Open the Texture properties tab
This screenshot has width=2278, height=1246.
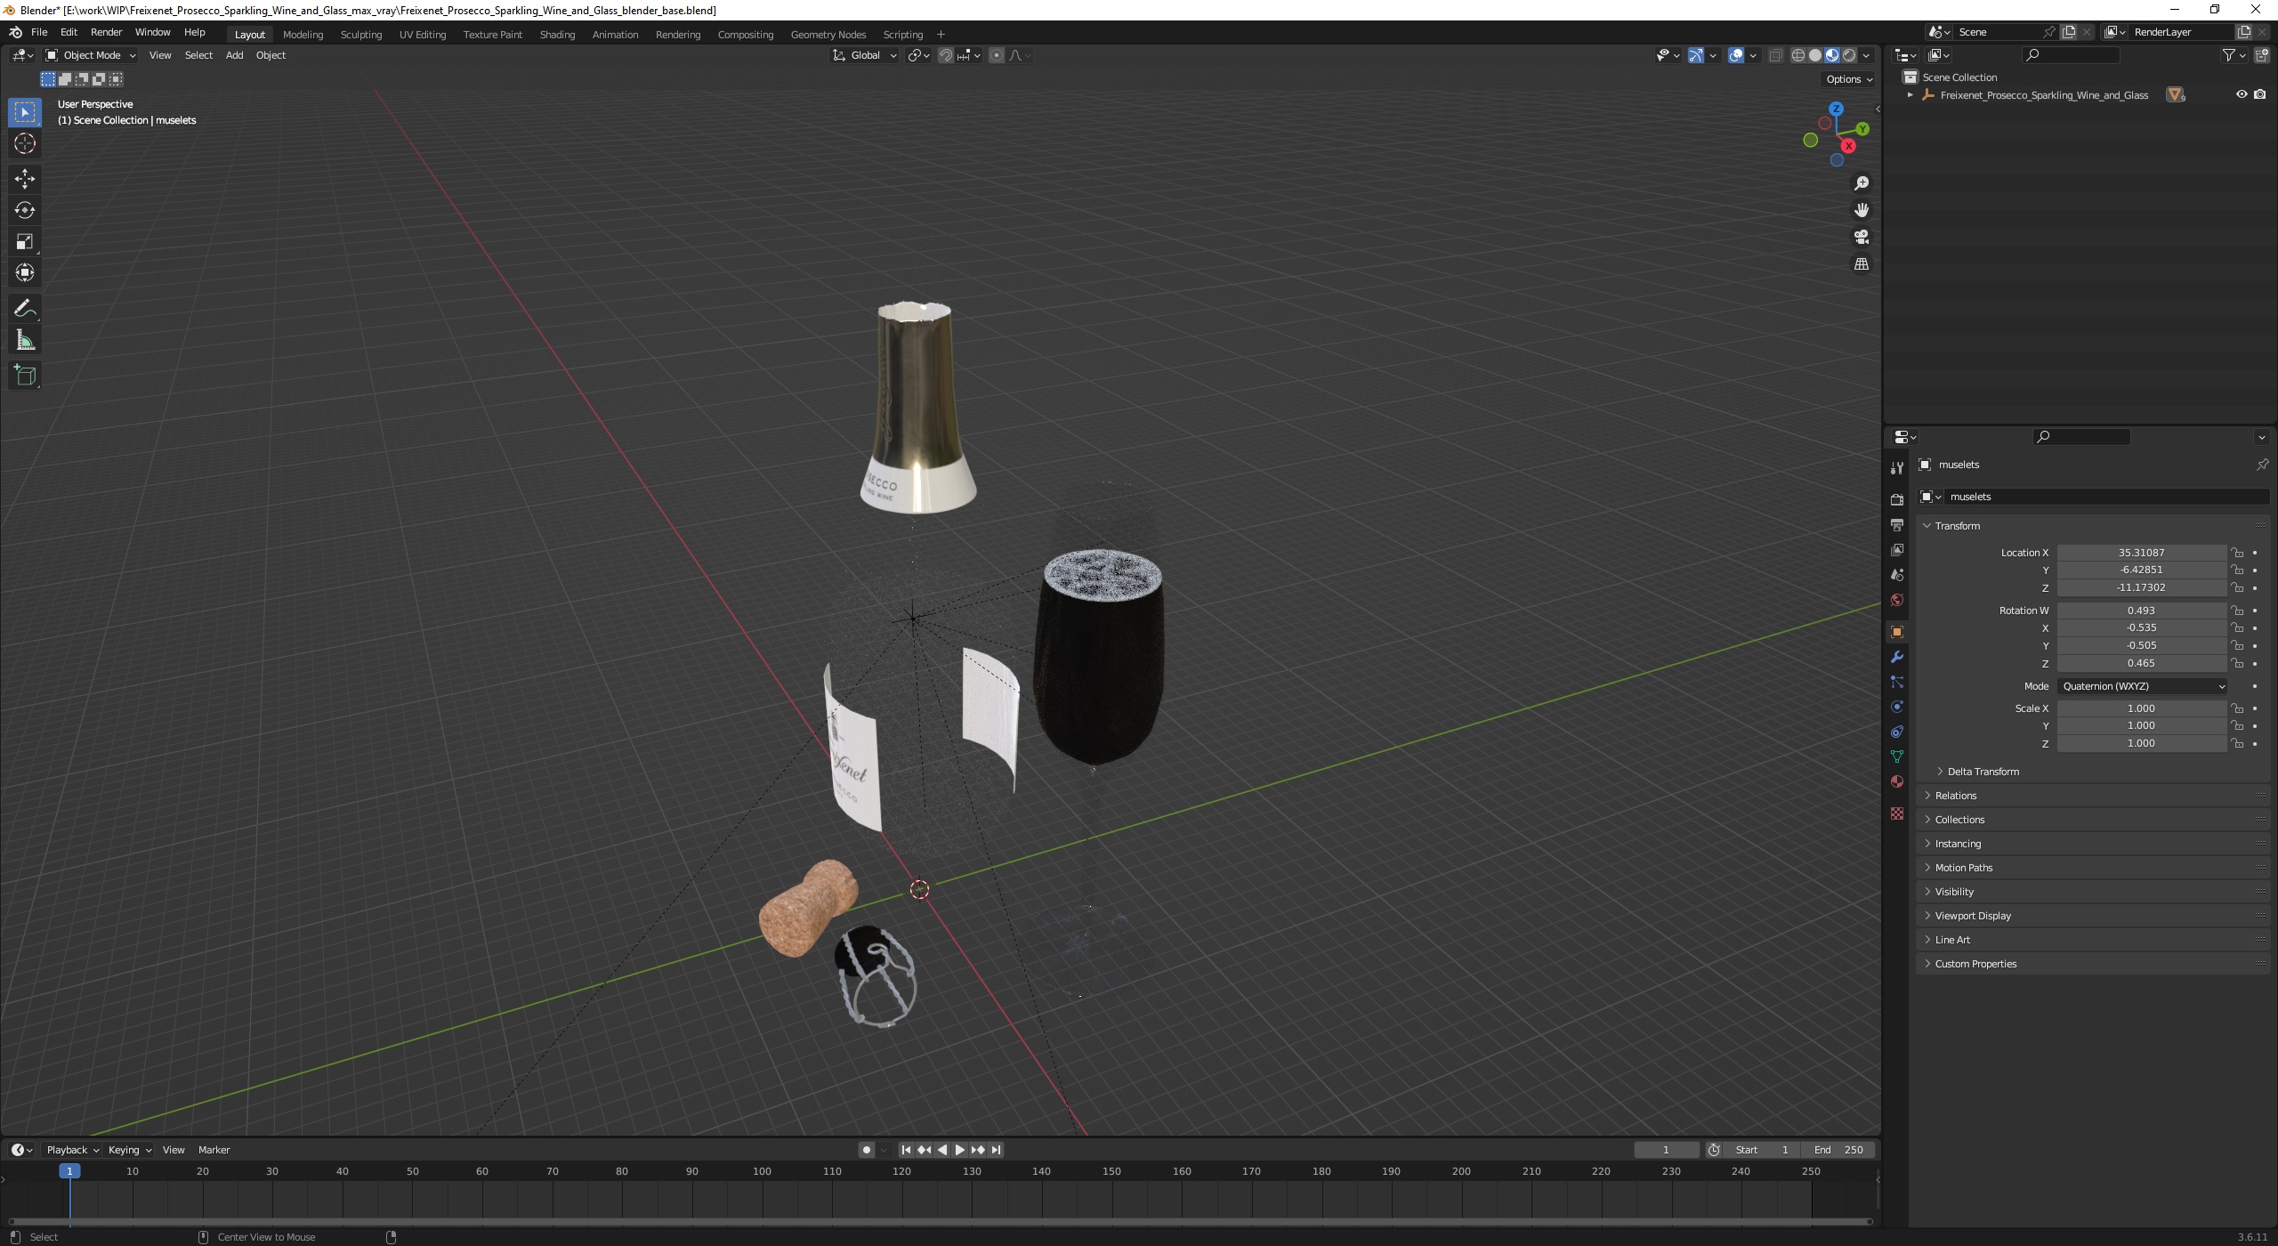click(x=1897, y=813)
